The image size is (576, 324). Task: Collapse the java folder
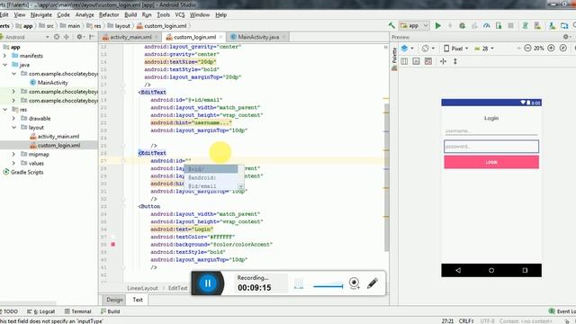point(4,65)
